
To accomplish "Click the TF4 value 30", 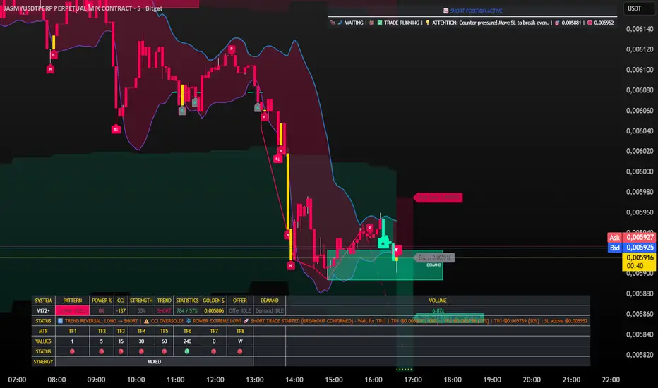I will (x=141, y=341).
